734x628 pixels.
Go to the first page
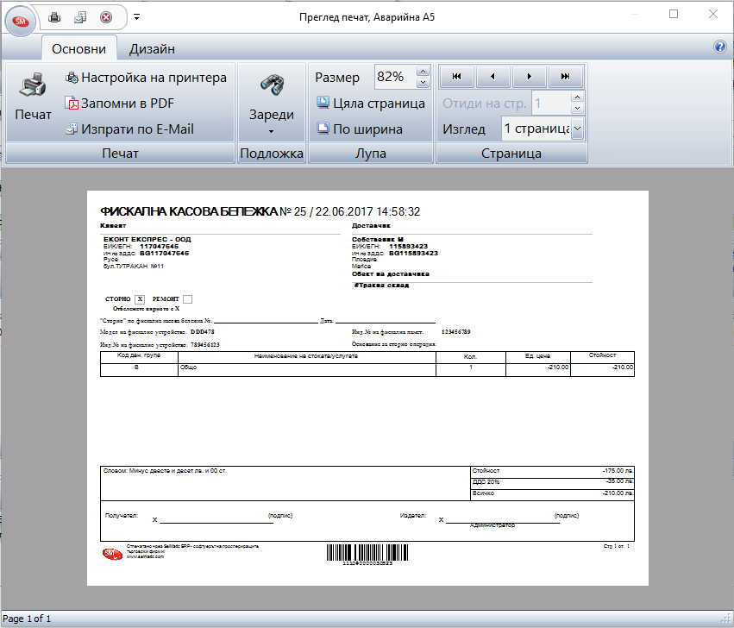456,76
